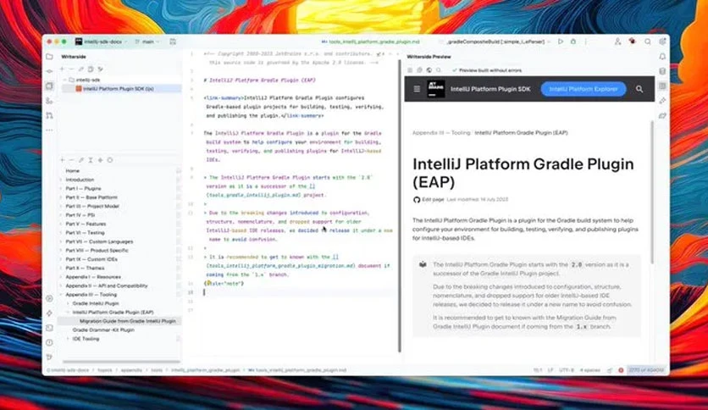This screenshot has height=410, width=708.
Task: Open the Terminal tool window icon
Action: tap(49, 328)
